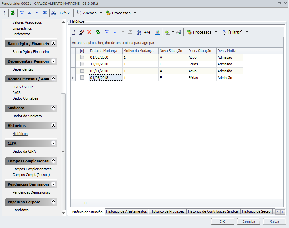Image resolution: width=289 pixels, height=228 pixels.
Task: Edit the selected history entry
Action: point(81,32)
